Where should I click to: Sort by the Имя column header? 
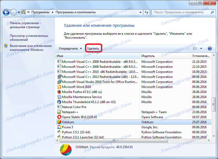(97, 56)
